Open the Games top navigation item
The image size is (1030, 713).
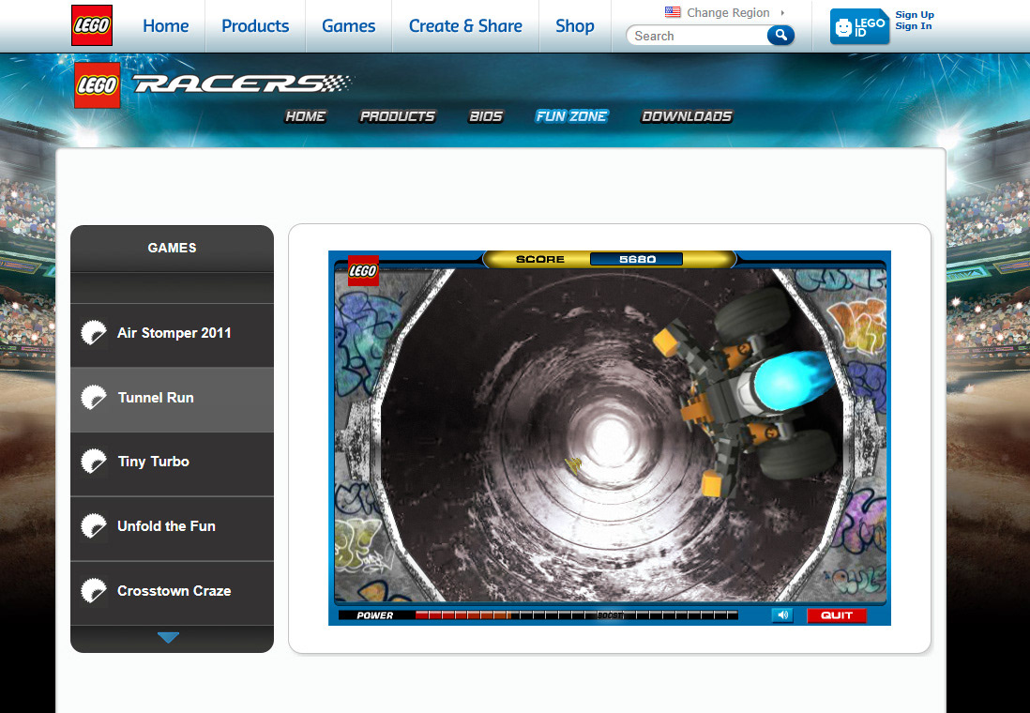pos(348,25)
